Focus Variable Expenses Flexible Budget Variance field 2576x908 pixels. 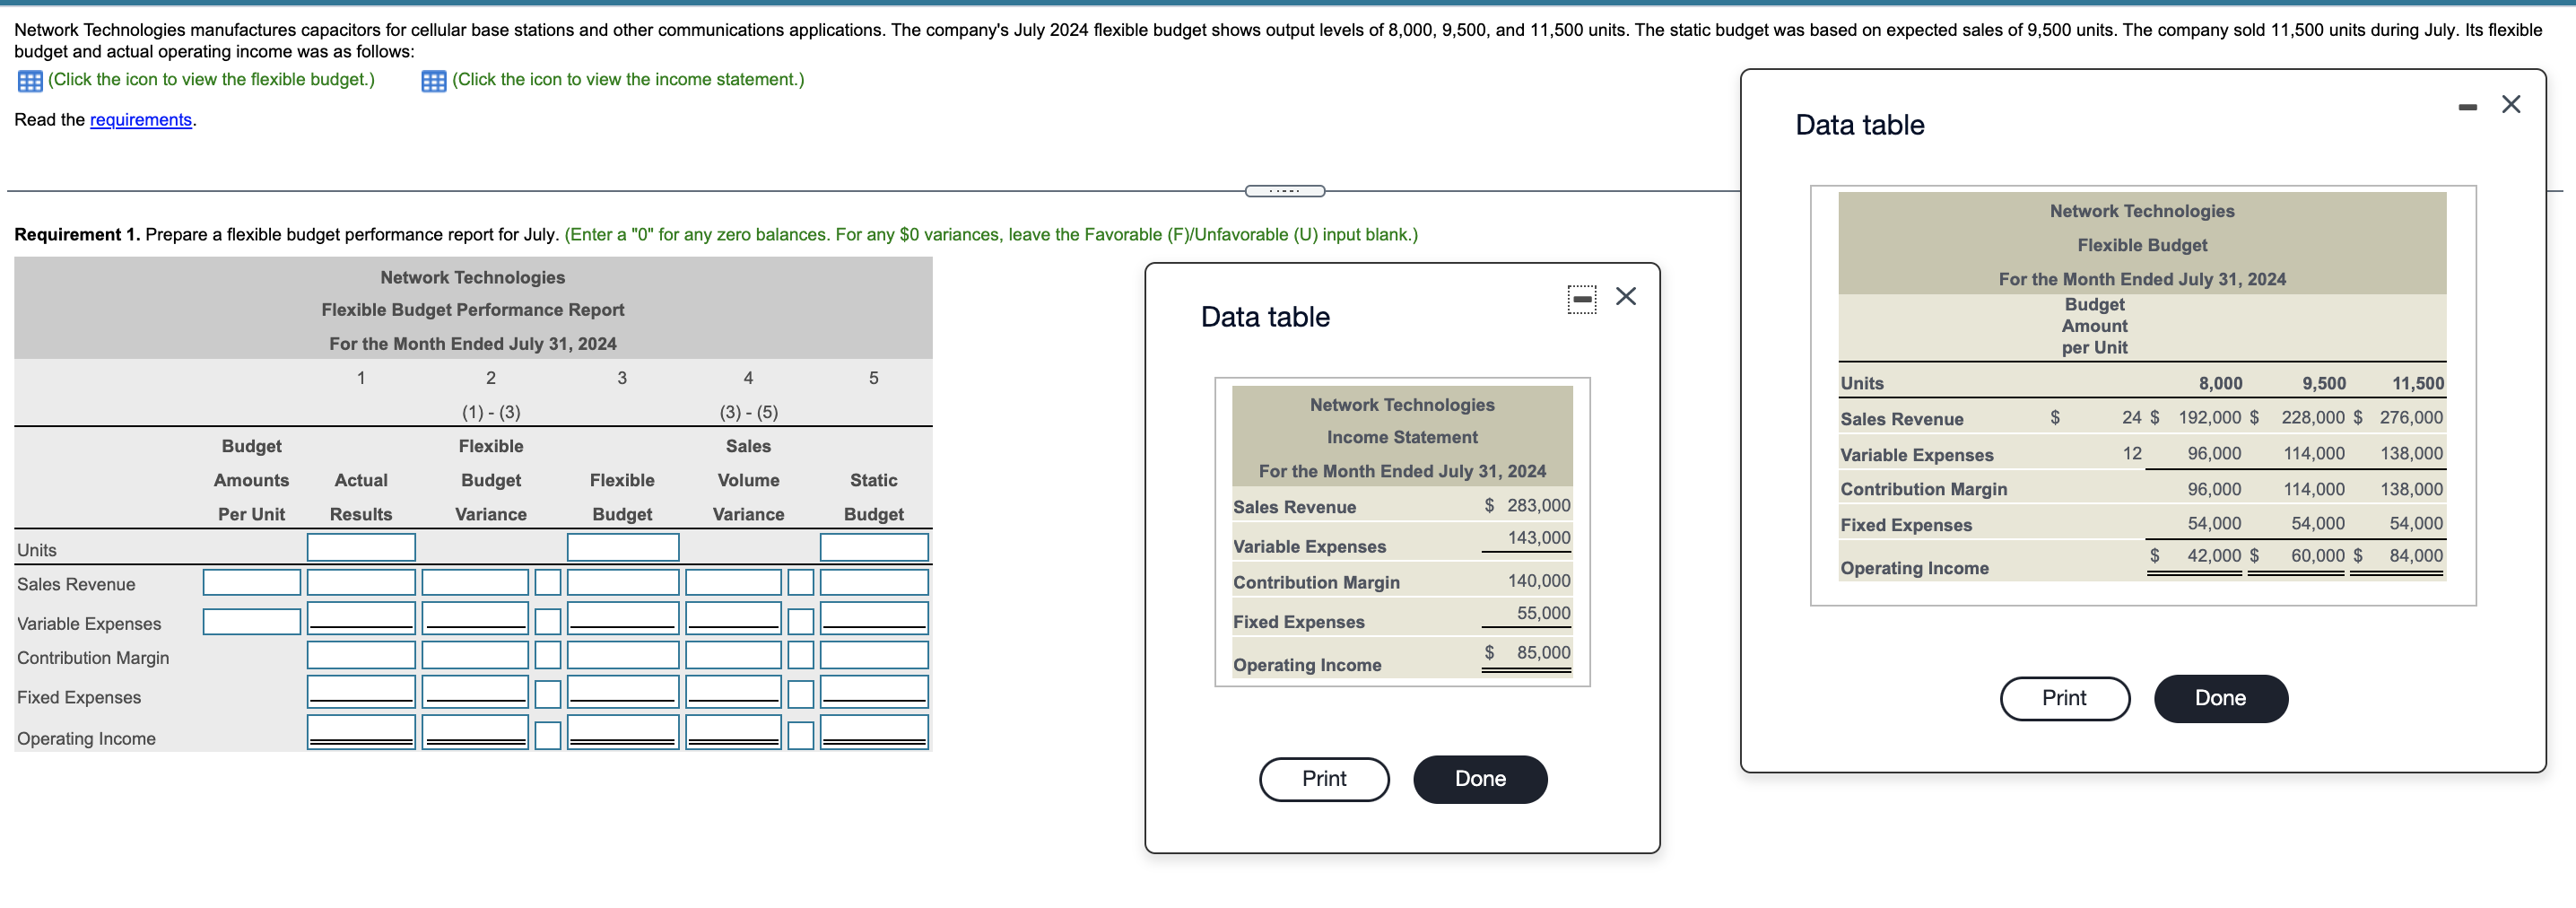pos(475,618)
